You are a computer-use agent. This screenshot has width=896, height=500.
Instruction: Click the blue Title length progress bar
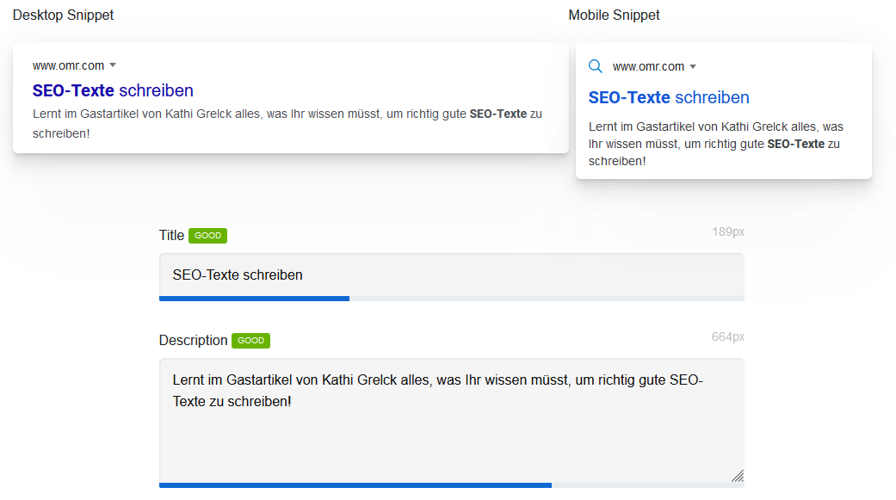point(254,298)
